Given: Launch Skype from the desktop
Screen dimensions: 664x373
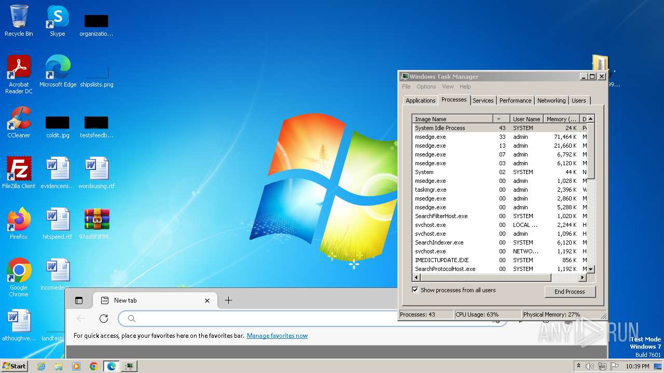Looking at the screenshot, I should point(58,21).
